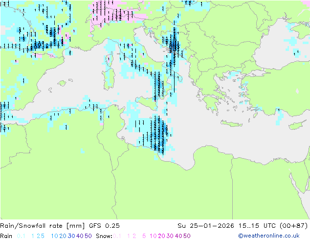Select the Rain legend 40 value
The width and height of the screenshot is (310, 240).
coord(80,236)
